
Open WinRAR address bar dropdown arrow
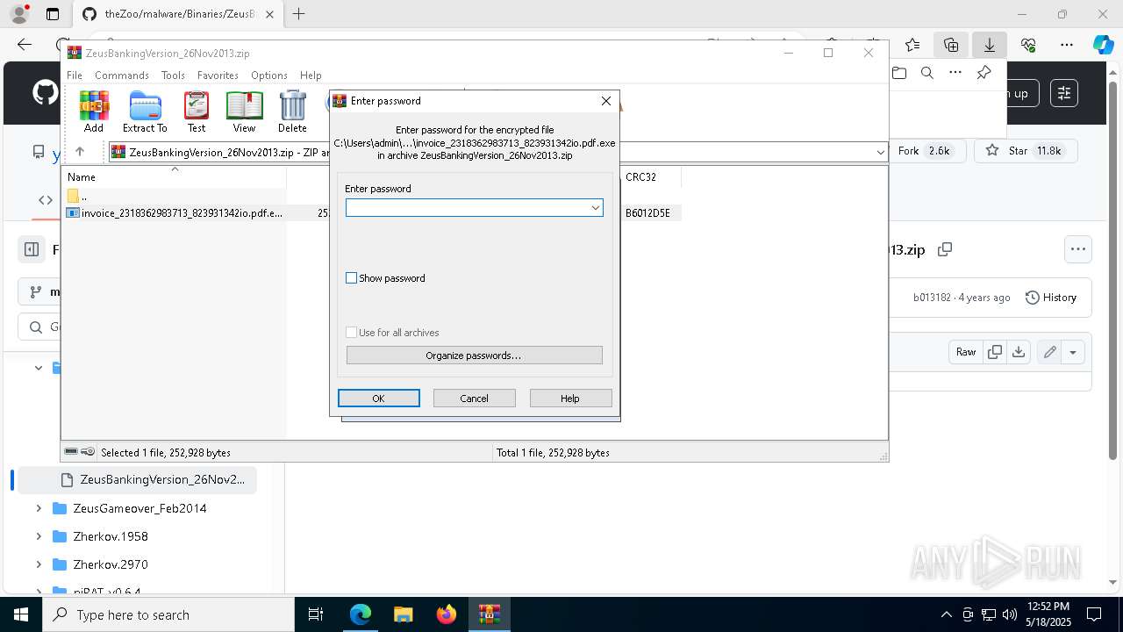(880, 152)
